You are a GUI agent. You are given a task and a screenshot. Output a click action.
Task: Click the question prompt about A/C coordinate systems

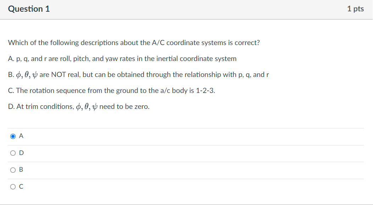(134, 43)
